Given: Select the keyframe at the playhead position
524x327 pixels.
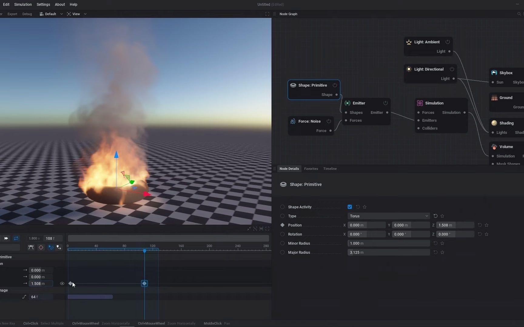Looking at the screenshot, I should tap(144, 283).
